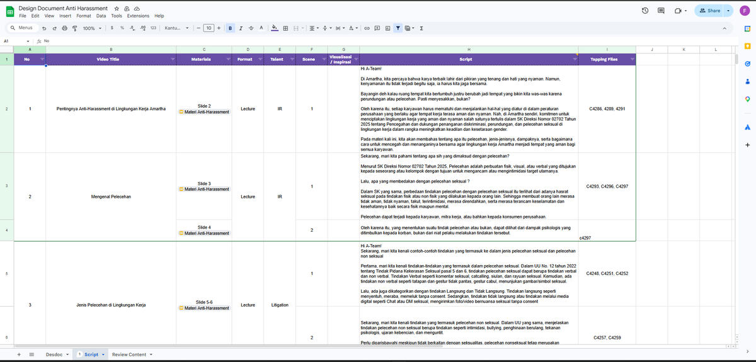756x362 pixels.
Task: Open the font family dropdown
Action: [176, 28]
